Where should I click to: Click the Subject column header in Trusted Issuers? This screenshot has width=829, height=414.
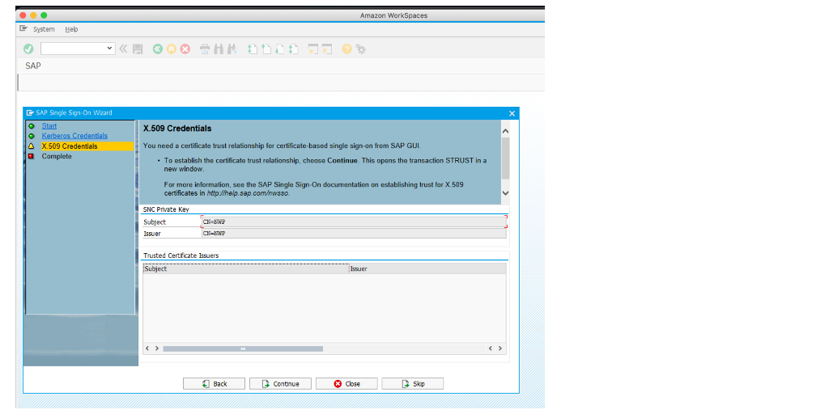click(x=246, y=268)
